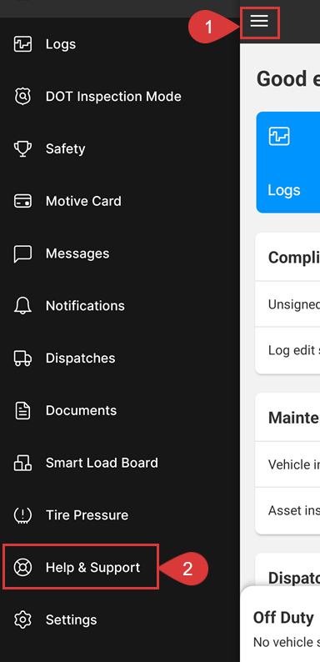
Task: Open Messages in the sidebar
Action: tap(77, 253)
